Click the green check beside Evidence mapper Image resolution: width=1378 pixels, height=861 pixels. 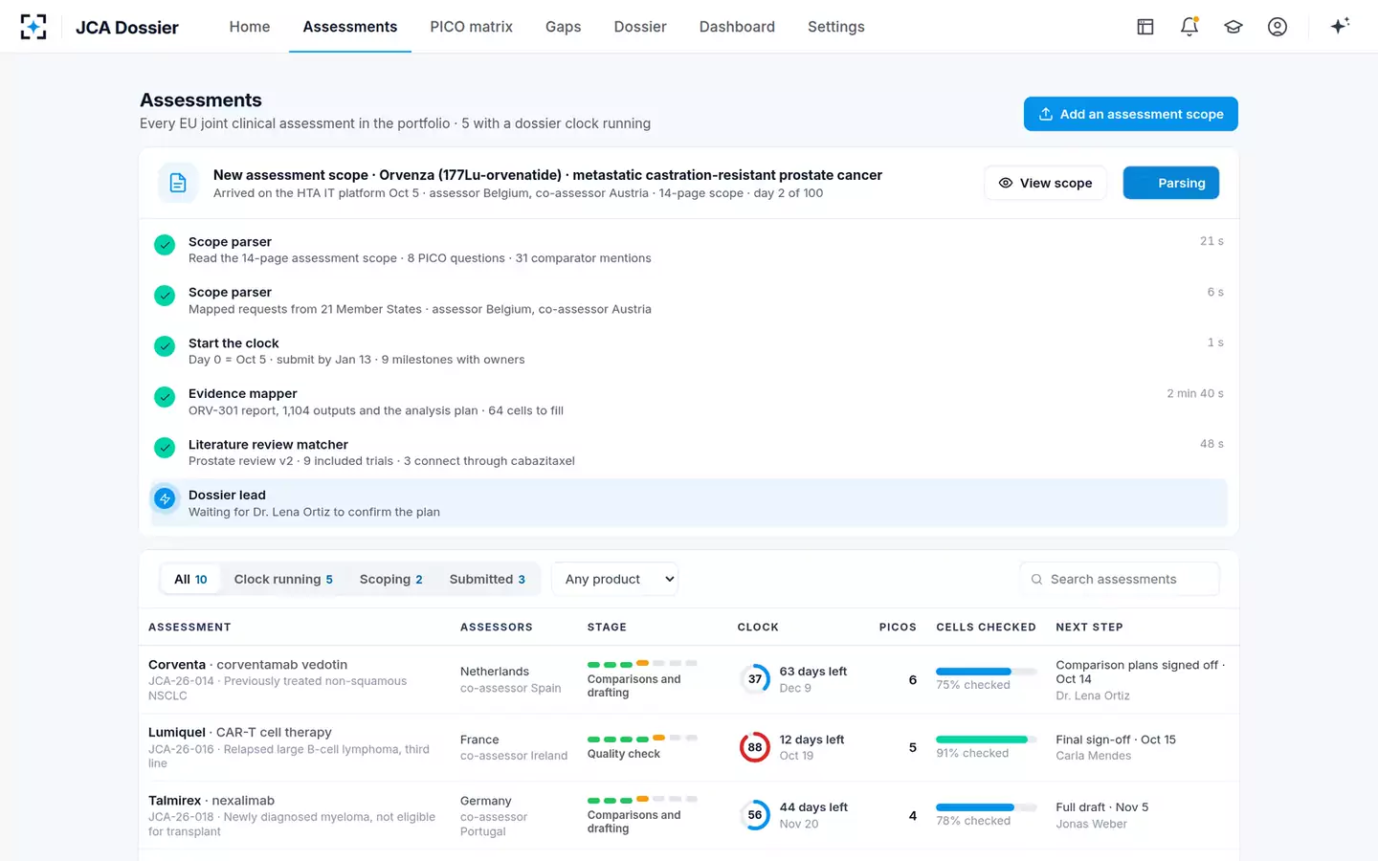pyautogui.click(x=165, y=396)
